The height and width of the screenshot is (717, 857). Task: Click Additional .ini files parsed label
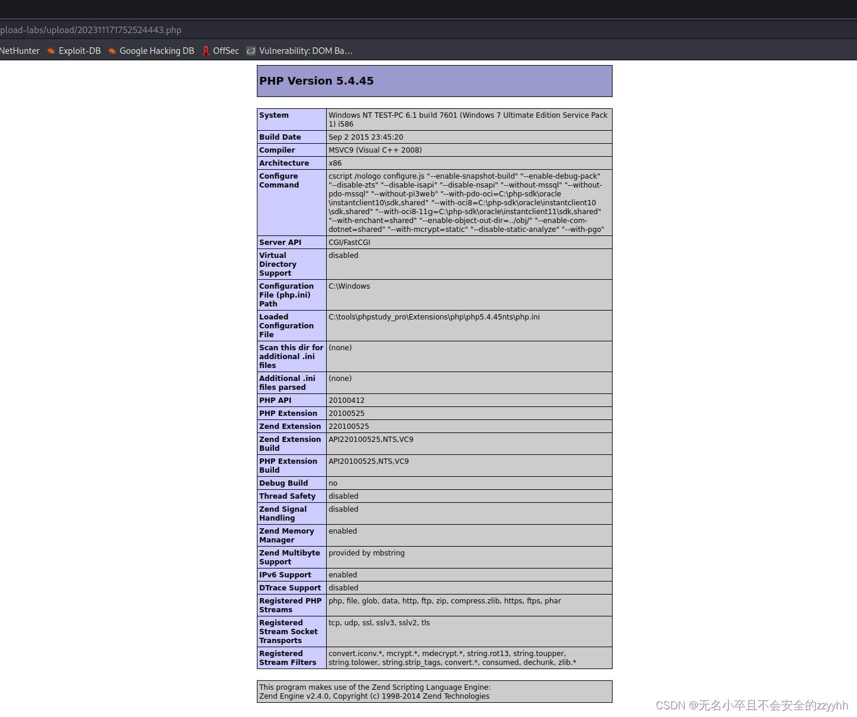click(x=287, y=383)
